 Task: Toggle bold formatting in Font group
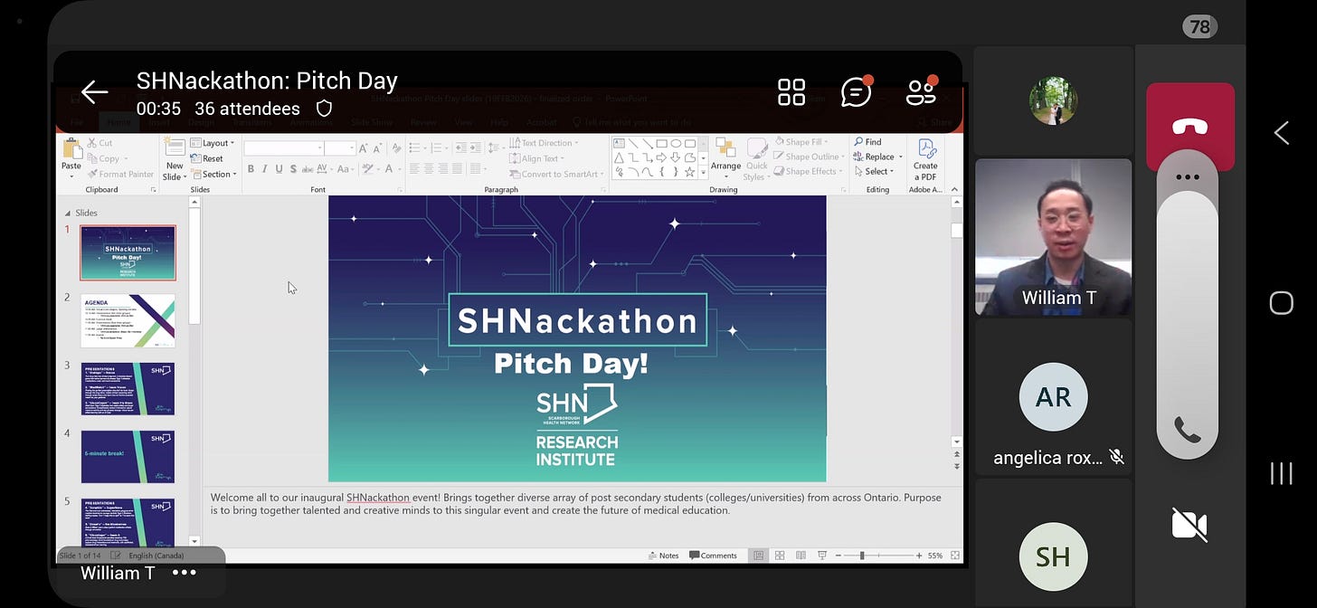click(x=251, y=169)
